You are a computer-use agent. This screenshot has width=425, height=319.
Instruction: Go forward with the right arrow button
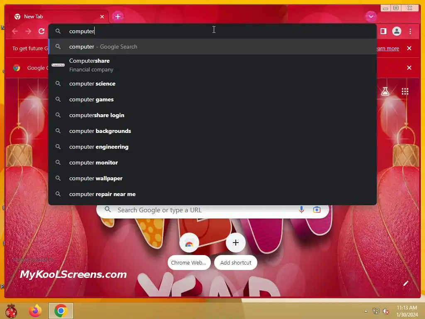(x=28, y=31)
